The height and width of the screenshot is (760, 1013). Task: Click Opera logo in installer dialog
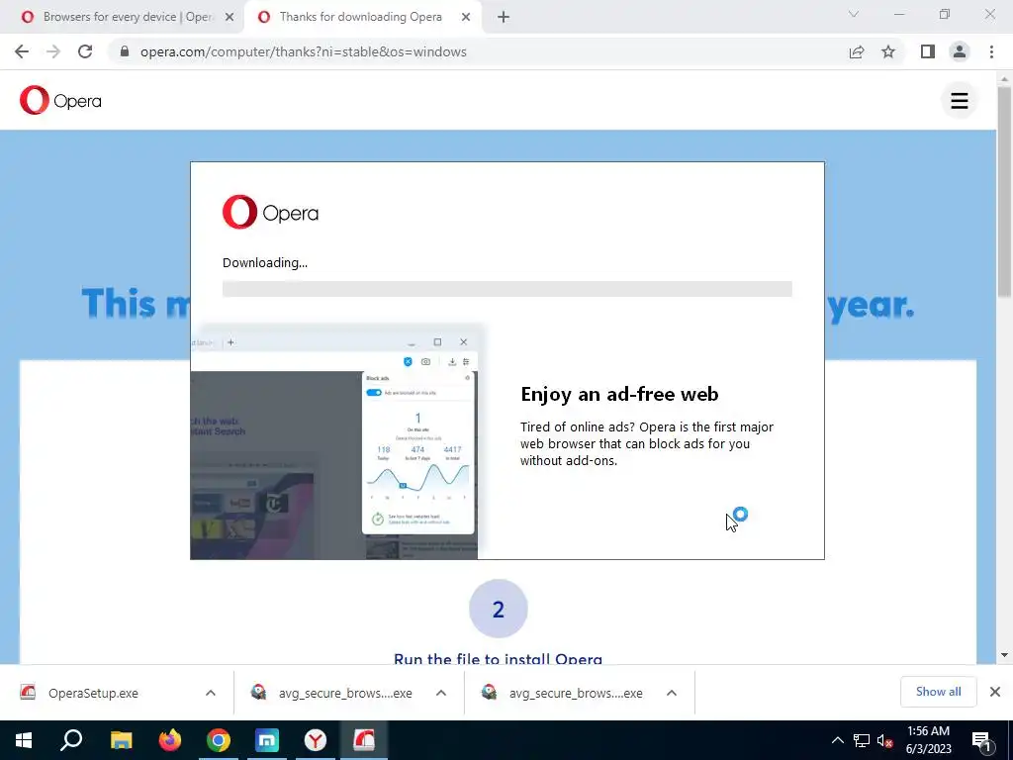coord(270,212)
